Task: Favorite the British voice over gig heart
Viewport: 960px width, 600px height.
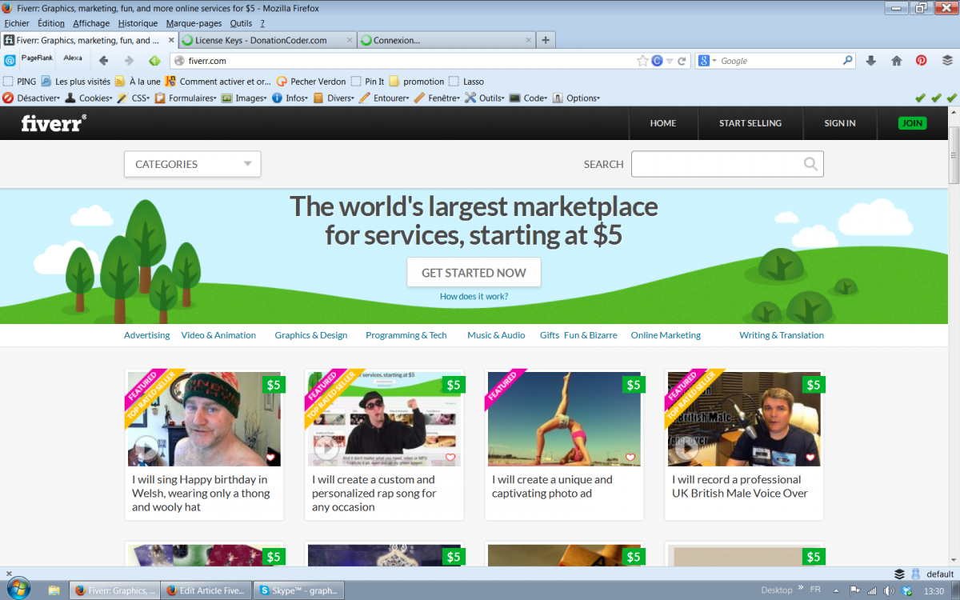Action: (x=810, y=458)
